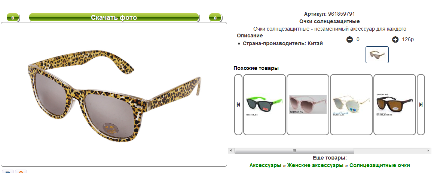Click the Скачать фото button

tap(114, 18)
